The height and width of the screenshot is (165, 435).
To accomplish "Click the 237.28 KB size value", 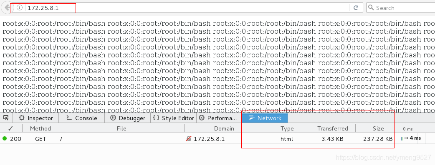I will pos(378,139).
